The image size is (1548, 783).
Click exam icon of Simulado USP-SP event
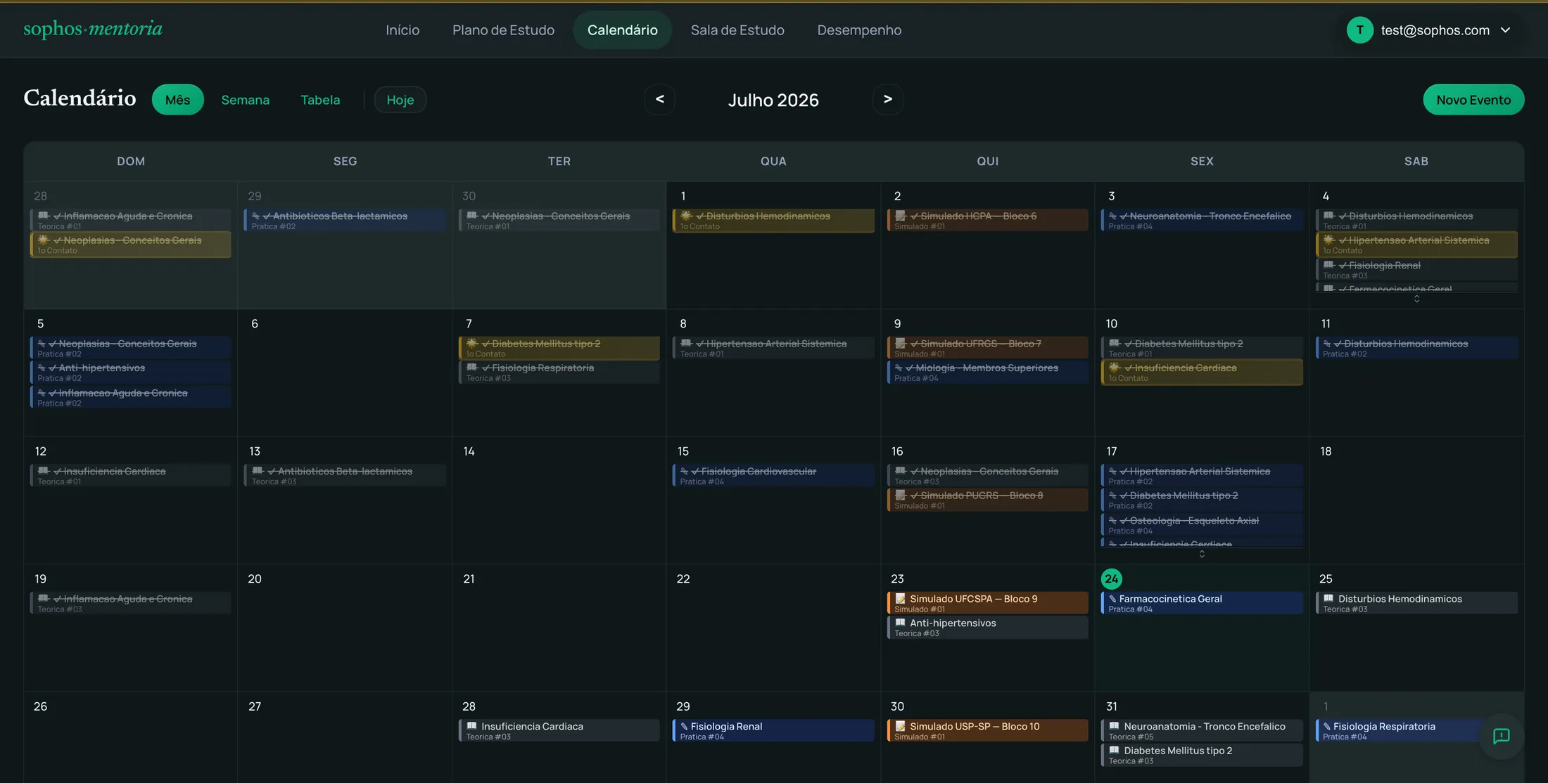pyautogui.click(x=900, y=725)
